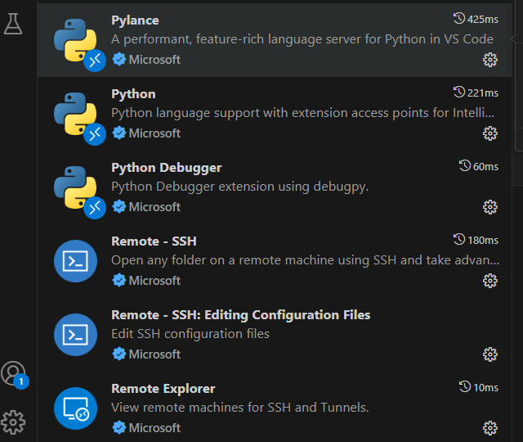
Task: Open manage gear for Remote - SSH extension
Action: click(x=490, y=281)
